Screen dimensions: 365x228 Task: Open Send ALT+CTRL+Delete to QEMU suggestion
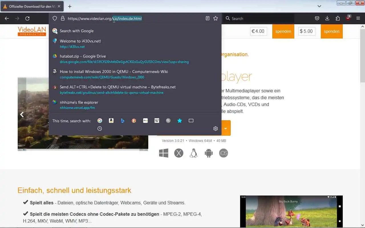135,89
